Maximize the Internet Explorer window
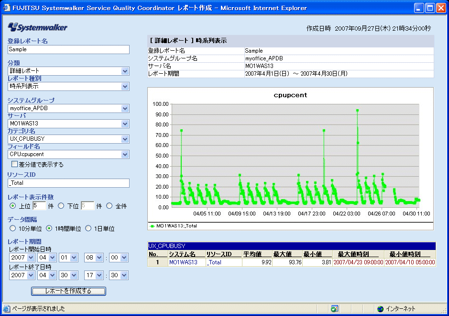The height and width of the screenshot is (316, 449). pos(430,8)
